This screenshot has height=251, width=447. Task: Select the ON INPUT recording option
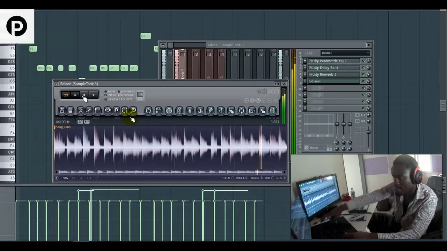[126, 91]
